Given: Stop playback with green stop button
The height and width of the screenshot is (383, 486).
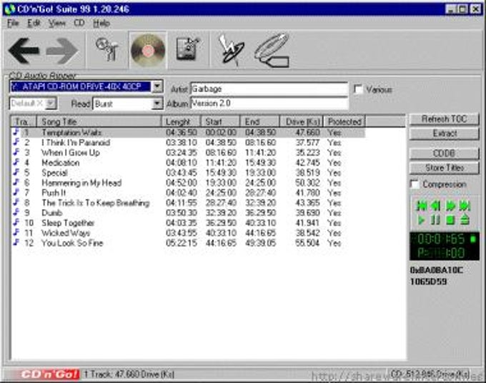Looking at the screenshot, I should [x=450, y=220].
